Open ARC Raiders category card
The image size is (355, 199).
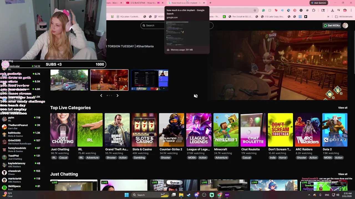(307, 130)
